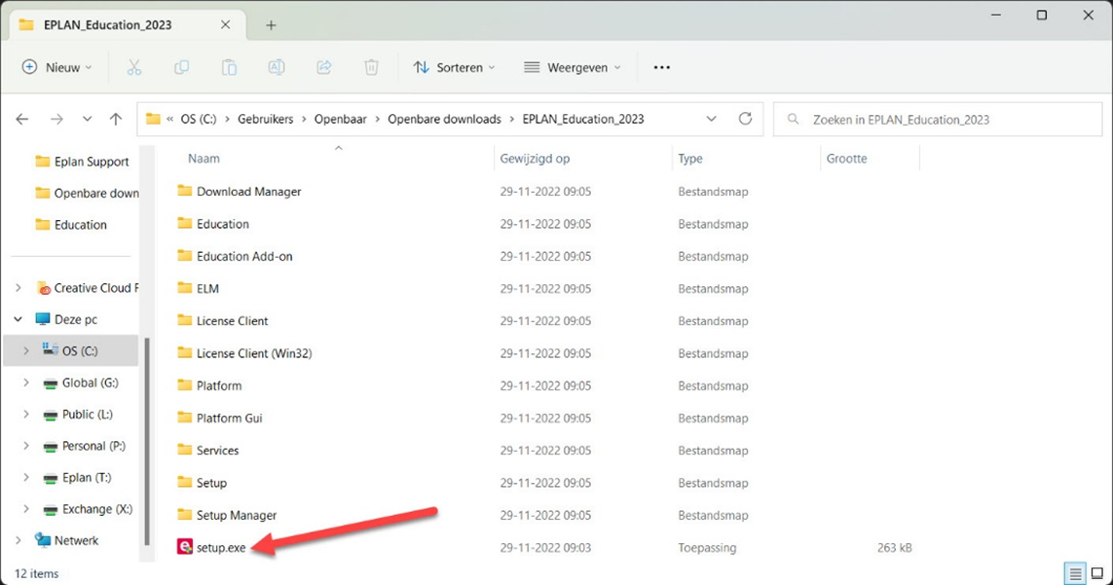The height and width of the screenshot is (585, 1113).
Task: Open the Weergeven dropdown
Action: [x=573, y=67]
